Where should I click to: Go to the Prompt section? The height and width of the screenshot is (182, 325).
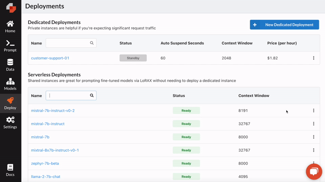click(x=11, y=46)
